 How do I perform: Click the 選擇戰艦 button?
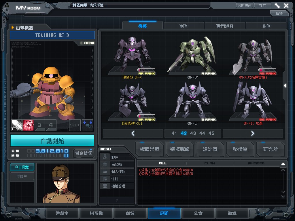(180, 149)
